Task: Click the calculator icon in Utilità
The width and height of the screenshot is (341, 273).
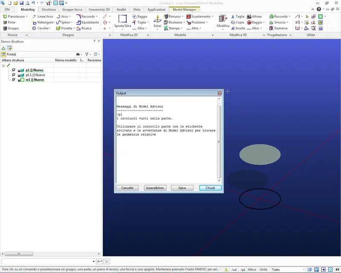Action: [x=321, y=28]
